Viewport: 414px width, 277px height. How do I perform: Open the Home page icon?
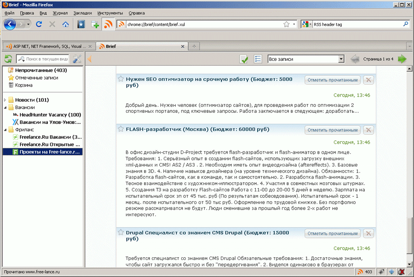(x=65, y=24)
